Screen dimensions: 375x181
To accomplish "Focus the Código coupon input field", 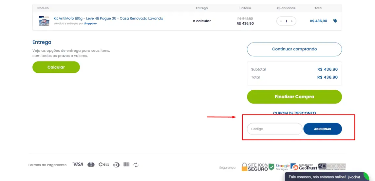I will [274, 129].
